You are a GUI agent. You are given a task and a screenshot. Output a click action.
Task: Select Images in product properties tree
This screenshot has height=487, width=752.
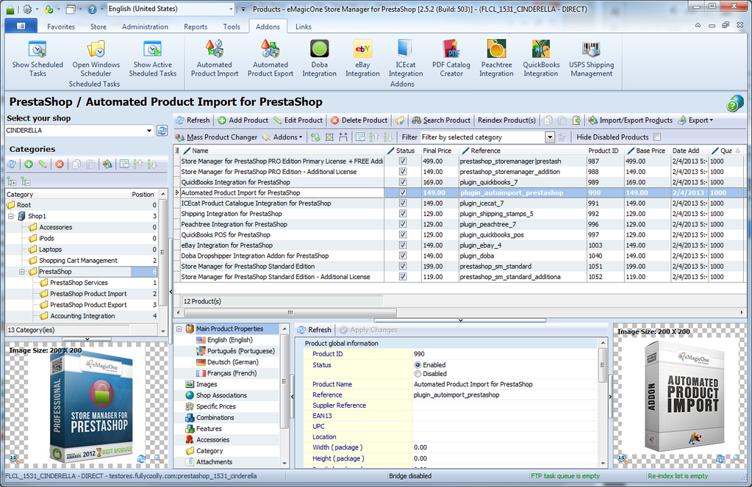point(207,384)
